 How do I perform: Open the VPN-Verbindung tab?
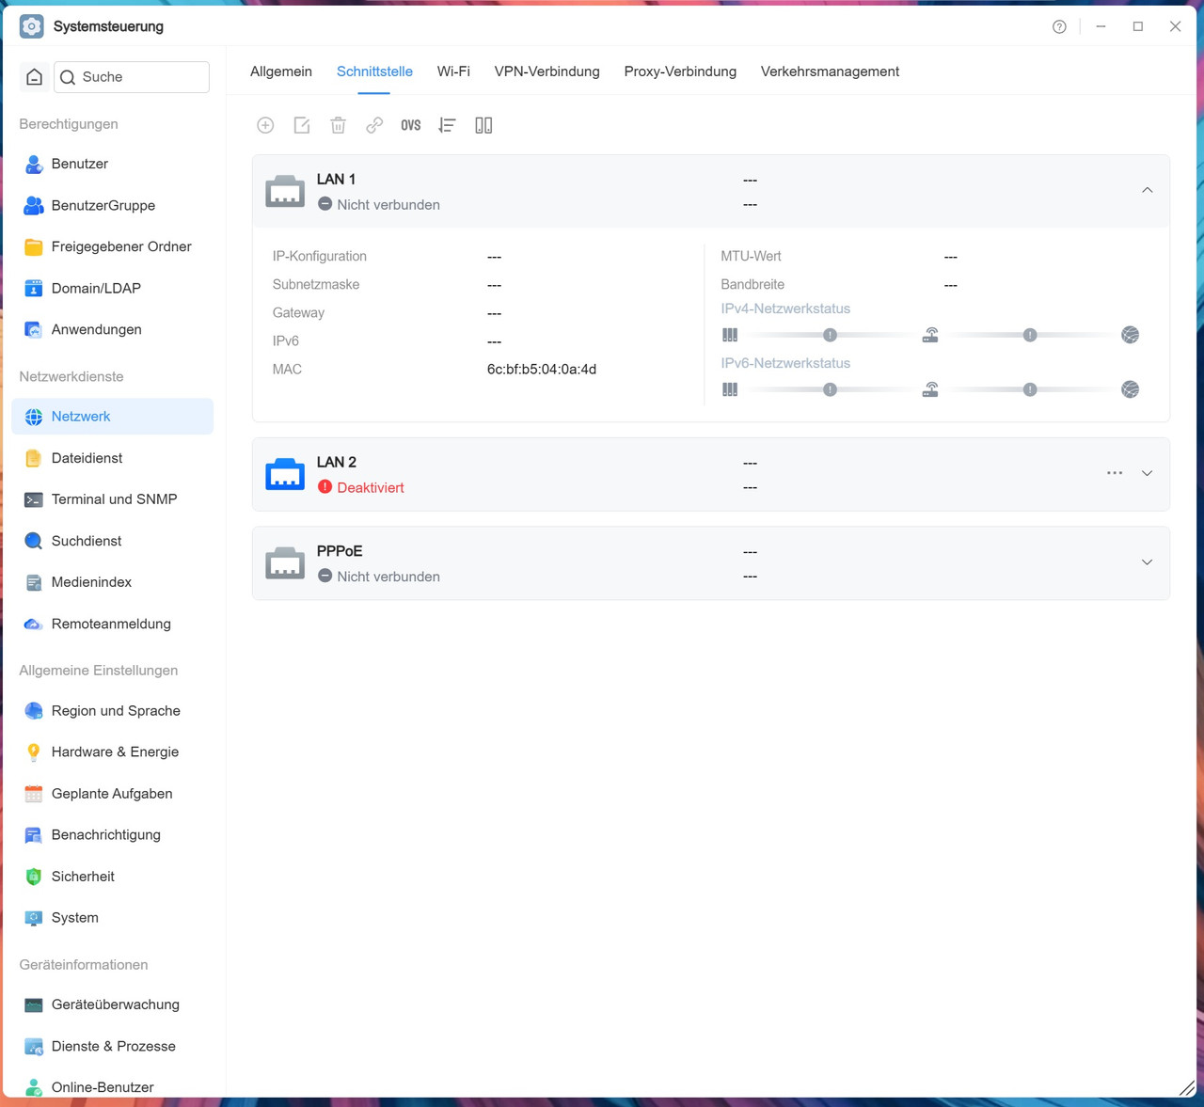point(547,71)
